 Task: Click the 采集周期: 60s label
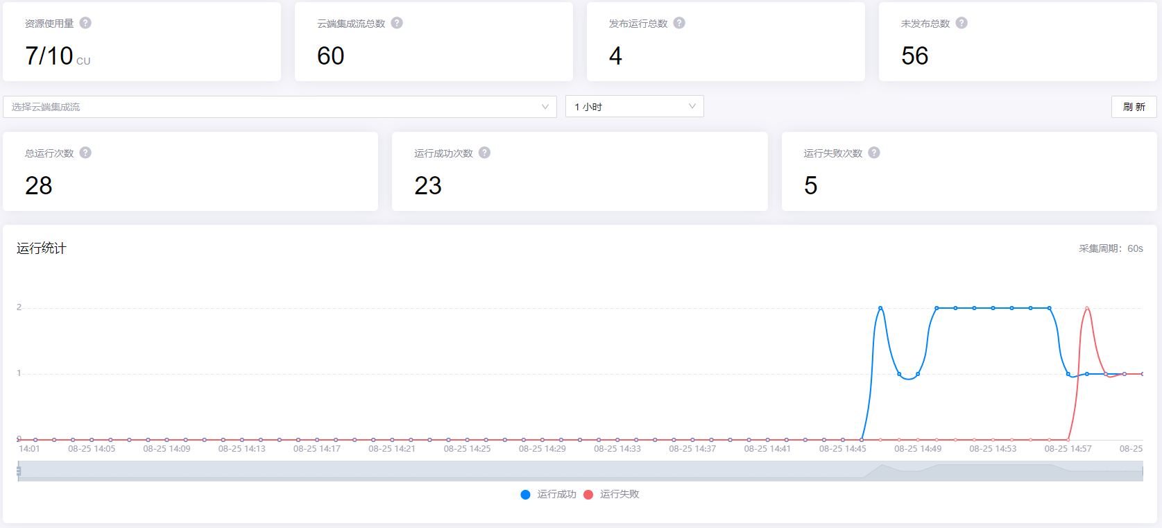pos(1111,248)
